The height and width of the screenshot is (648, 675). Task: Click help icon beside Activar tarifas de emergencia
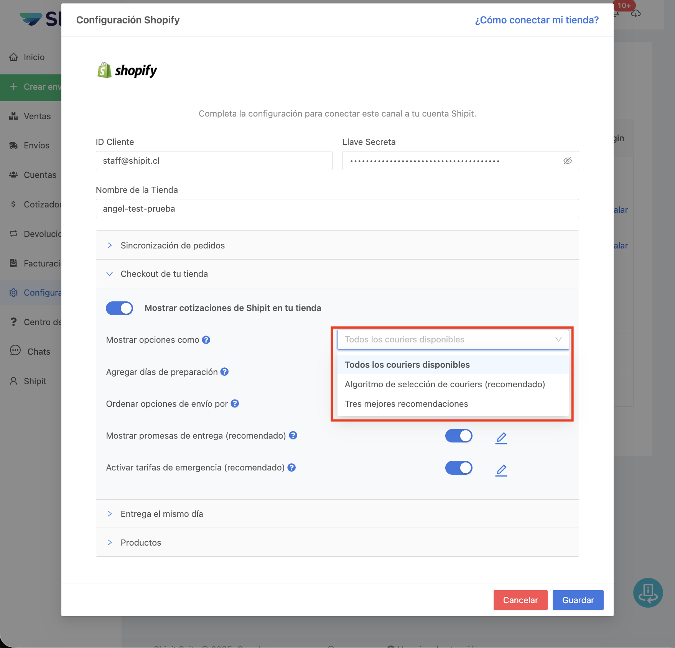pyautogui.click(x=291, y=467)
